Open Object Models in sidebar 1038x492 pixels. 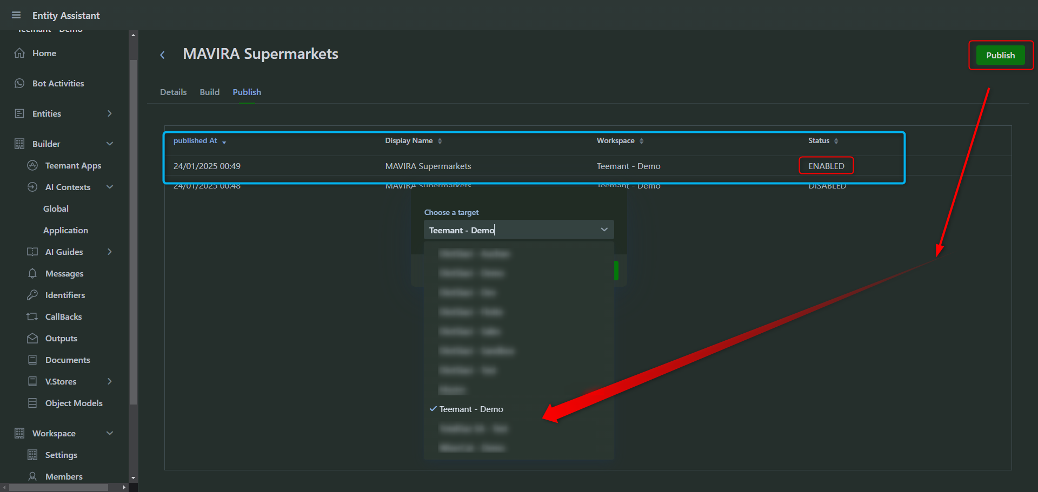point(74,403)
